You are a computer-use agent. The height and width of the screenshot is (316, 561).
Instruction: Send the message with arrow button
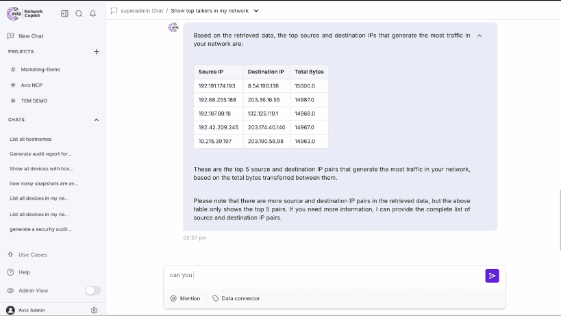[492, 276]
